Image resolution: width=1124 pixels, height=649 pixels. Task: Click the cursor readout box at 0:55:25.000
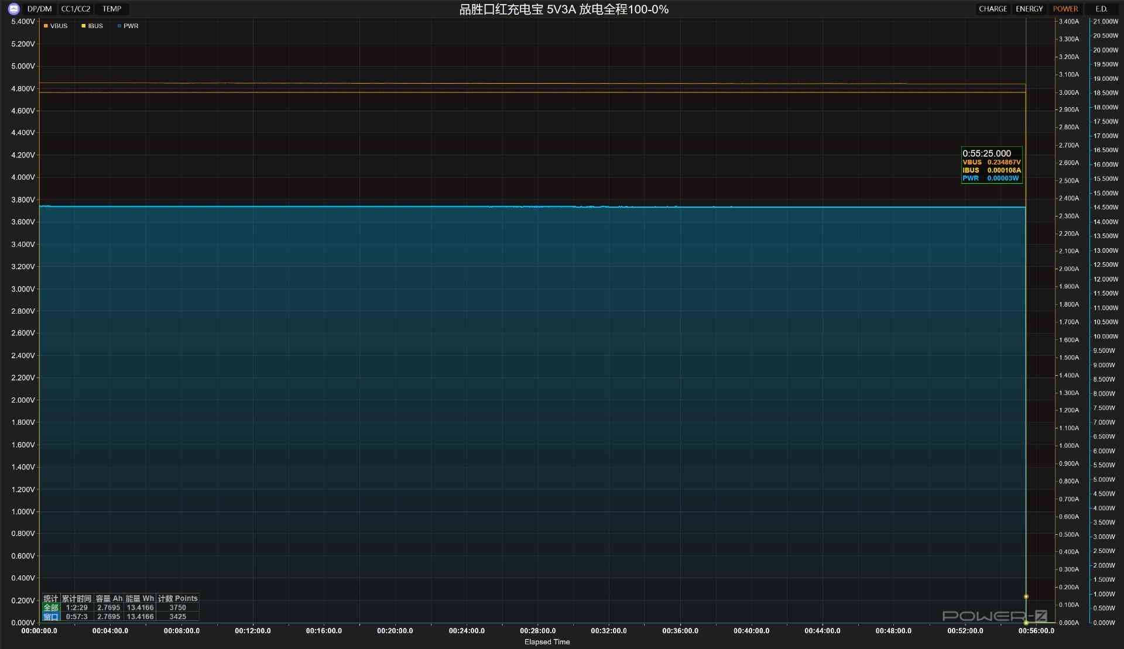point(991,165)
